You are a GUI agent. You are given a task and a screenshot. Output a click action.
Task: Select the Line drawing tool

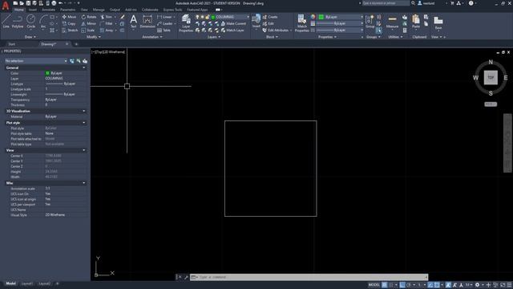[x=6, y=21]
